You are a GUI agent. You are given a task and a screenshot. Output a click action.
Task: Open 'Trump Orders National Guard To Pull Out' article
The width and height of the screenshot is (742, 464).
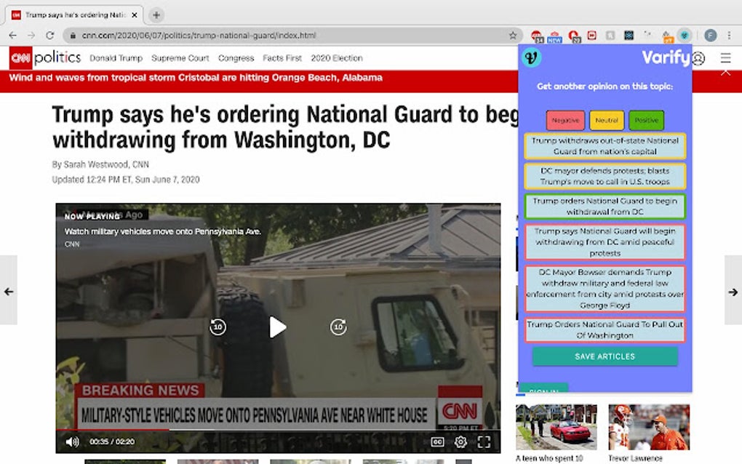(605, 329)
